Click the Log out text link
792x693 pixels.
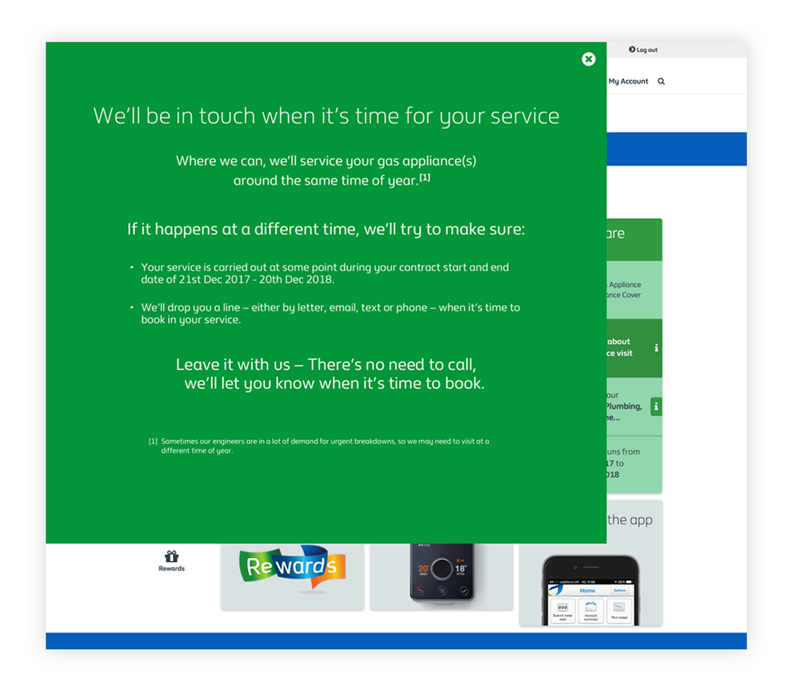pos(647,50)
